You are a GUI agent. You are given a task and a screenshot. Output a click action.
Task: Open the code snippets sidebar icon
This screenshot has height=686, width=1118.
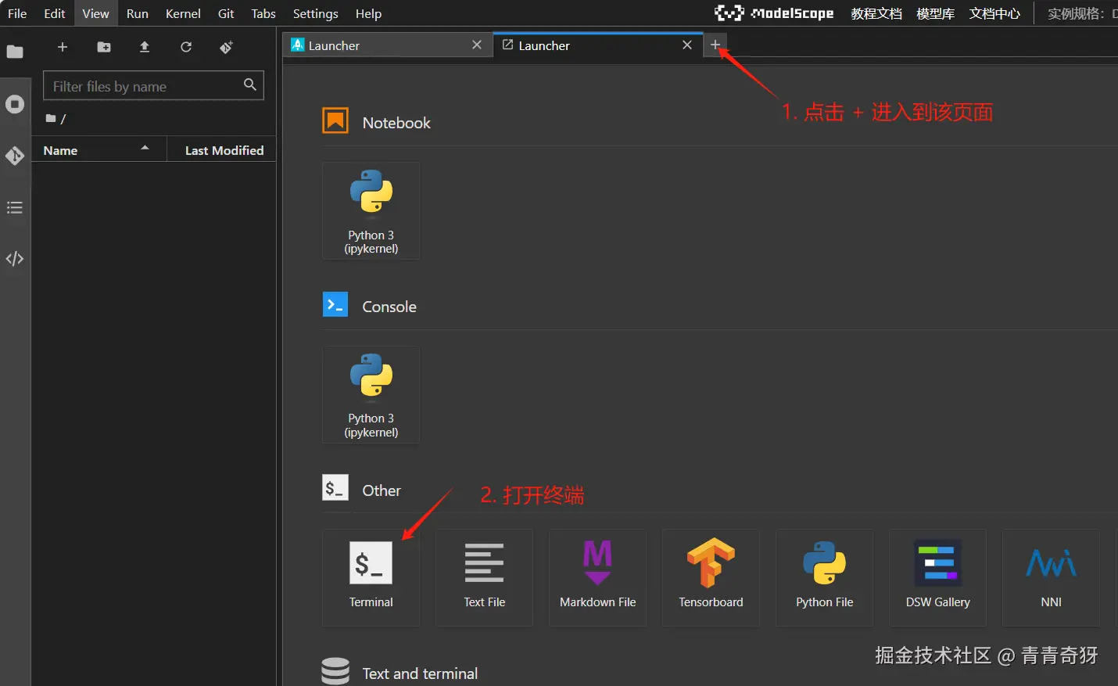[15, 259]
